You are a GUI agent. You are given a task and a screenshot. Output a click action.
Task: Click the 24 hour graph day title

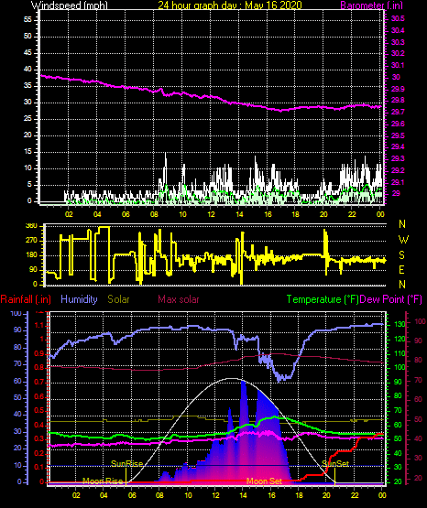(230, 5)
